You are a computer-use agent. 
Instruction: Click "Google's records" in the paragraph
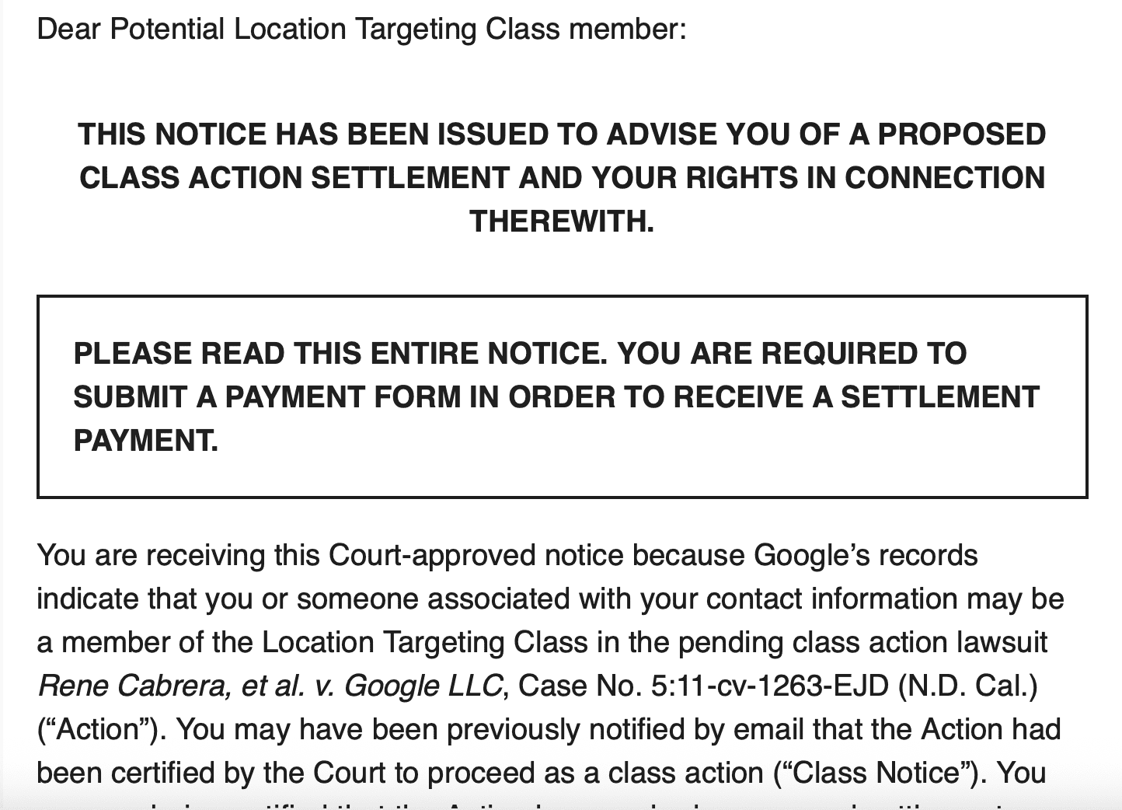coord(866,556)
